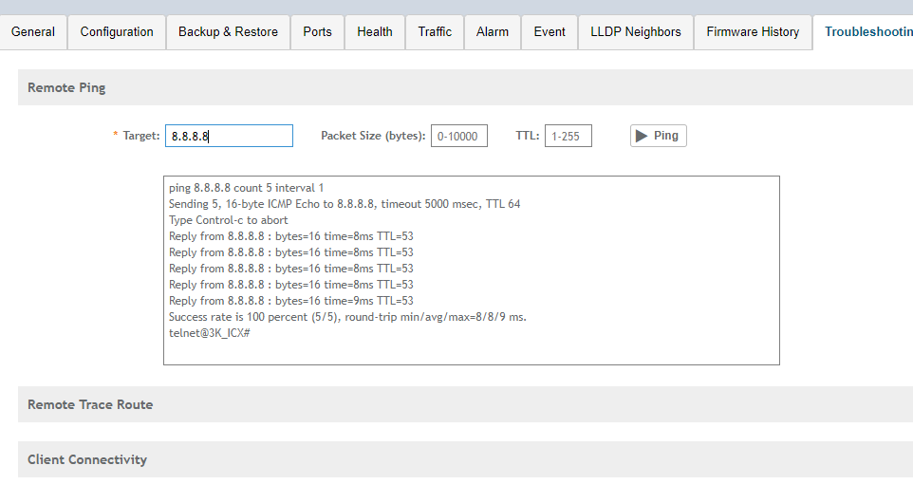Click the play triangle icon on Ping
The height and width of the screenshot is (484, 913).
click(642, 136)
